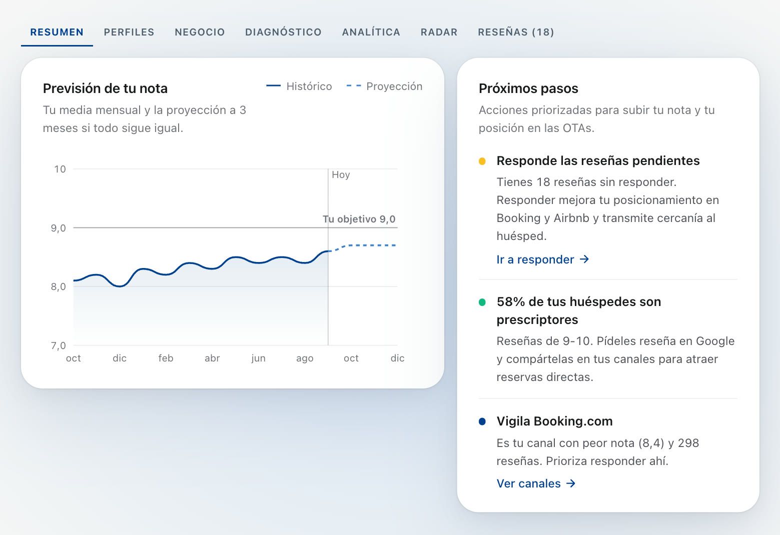Screen dimensions: 780x535
Task: Click the '8,0' value on the chart's vertical axis
Action: coord(58,286)
